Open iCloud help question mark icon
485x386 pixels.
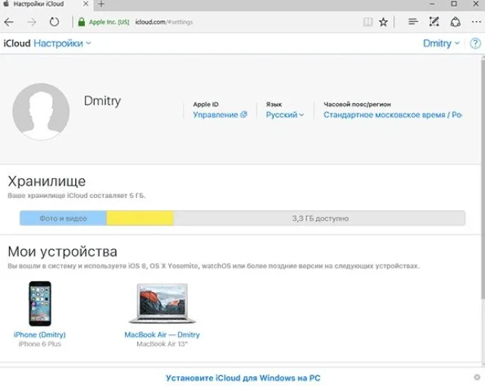(x=475, y=43)
